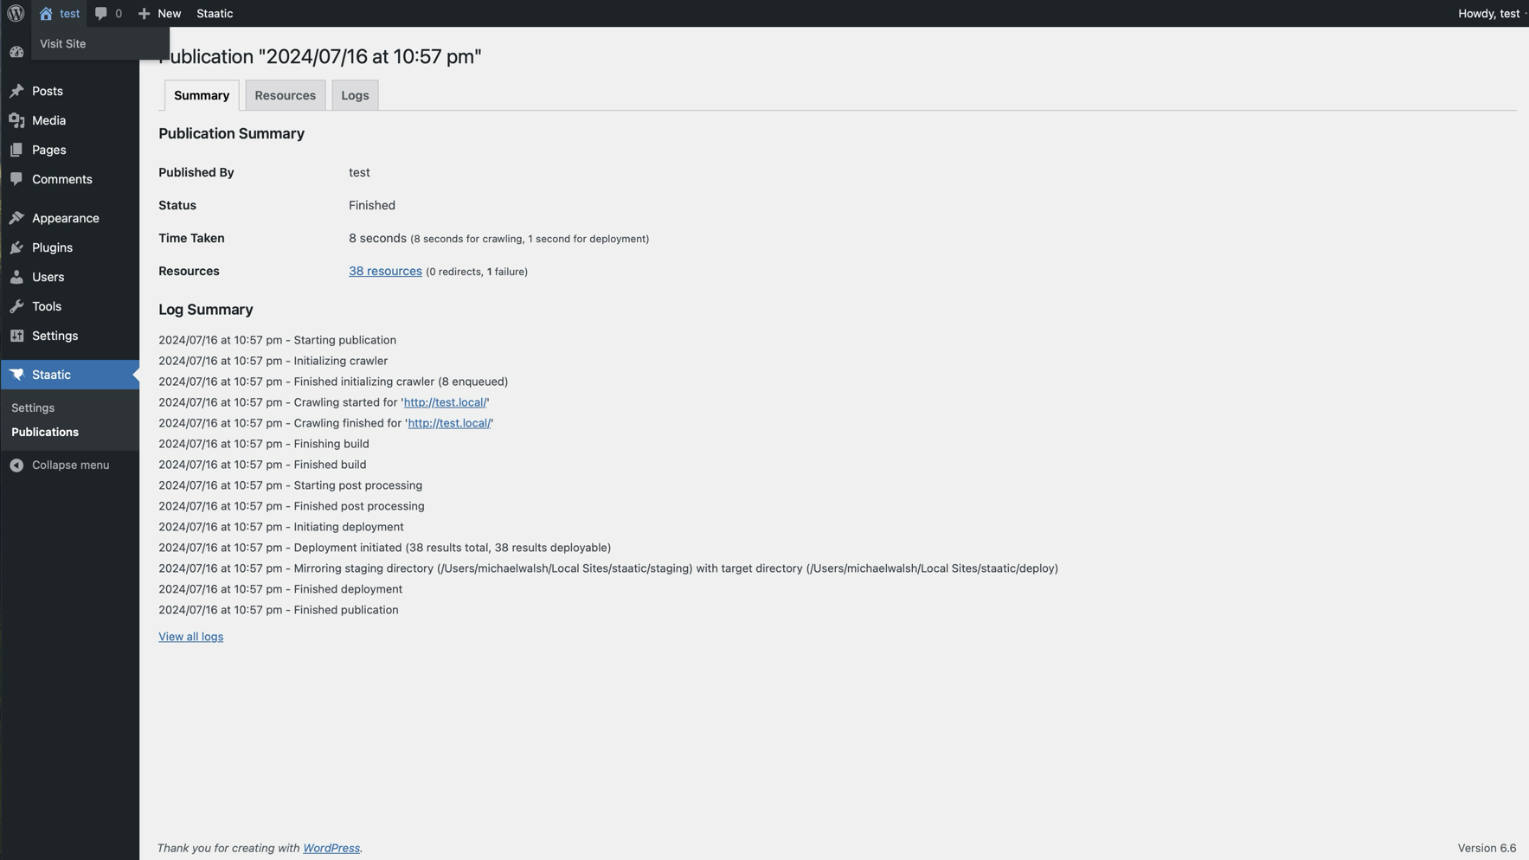Visit the http://test.local/ crawl link
This screenshot has height=860, width=1529.
point(444,401)
